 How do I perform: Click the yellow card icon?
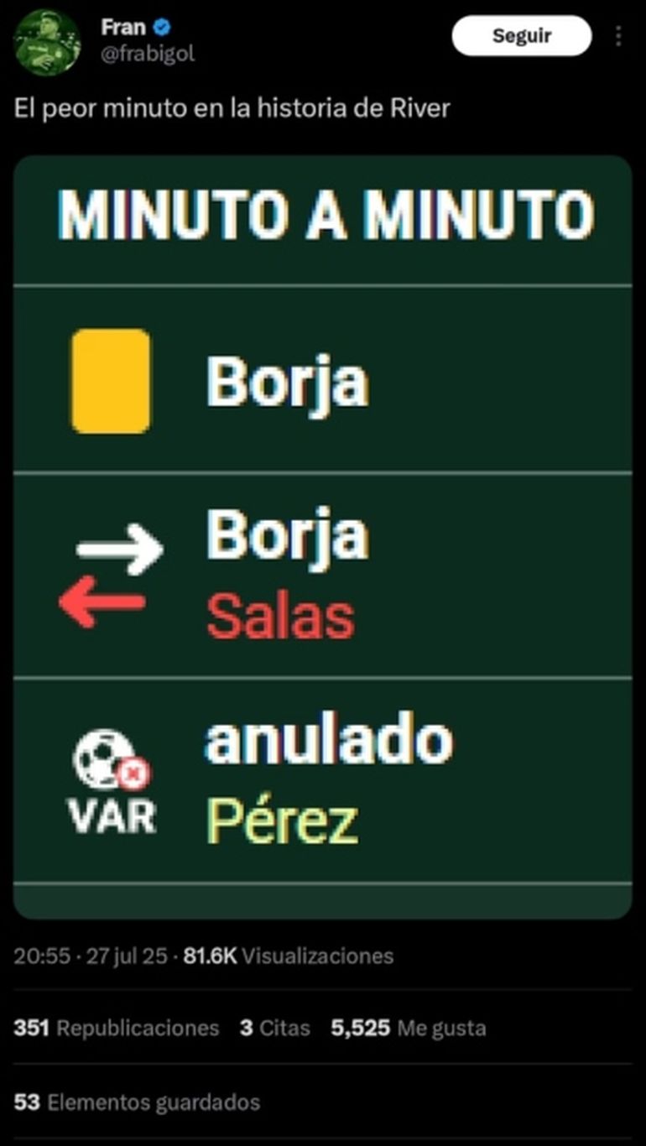111,381
